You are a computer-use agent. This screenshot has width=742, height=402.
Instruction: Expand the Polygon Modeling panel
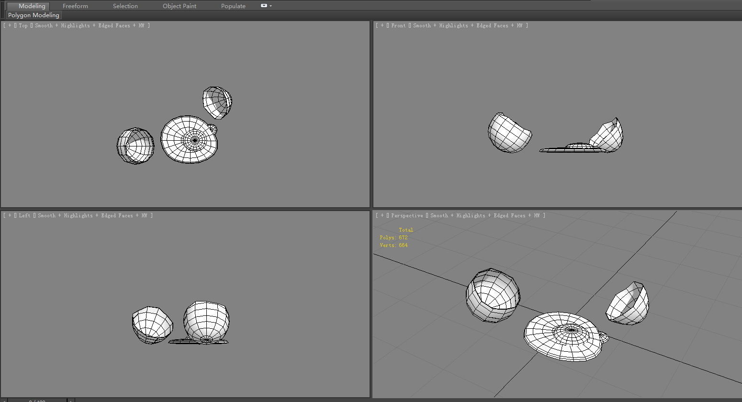(34, 15)
